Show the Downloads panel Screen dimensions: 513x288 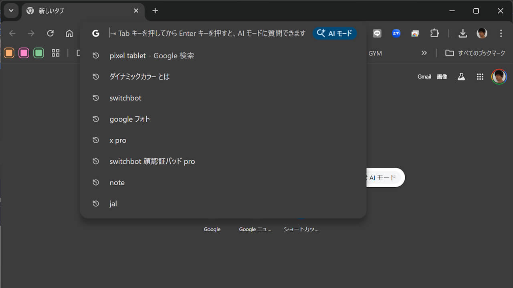463,34
